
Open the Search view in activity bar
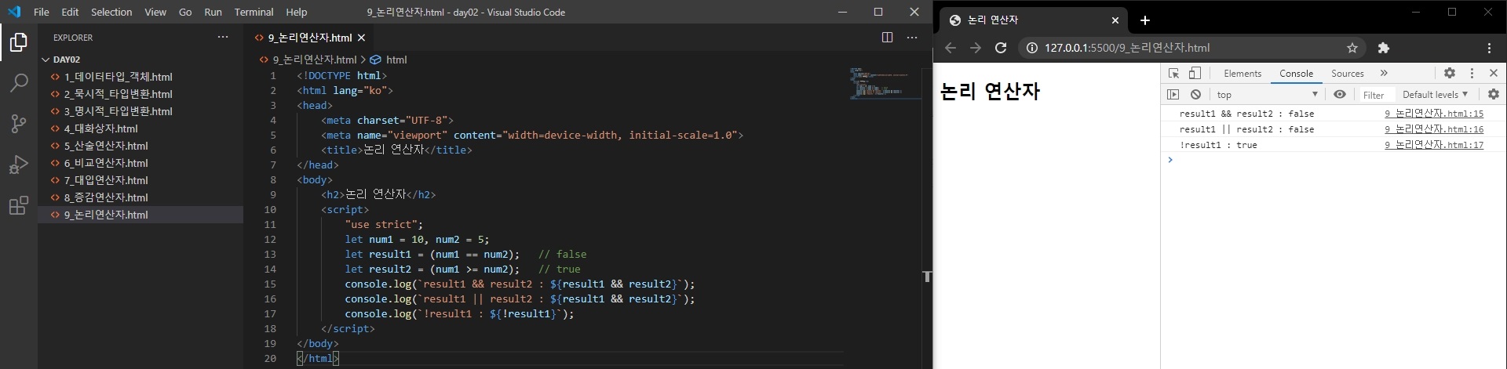point(19,82)
